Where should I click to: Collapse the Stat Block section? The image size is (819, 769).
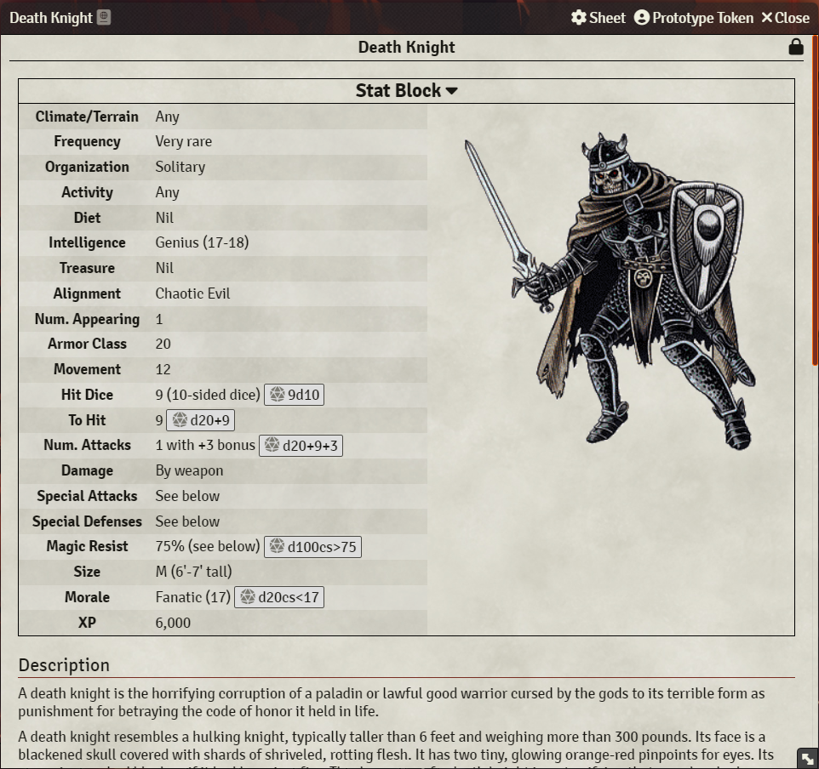[406, 91]
